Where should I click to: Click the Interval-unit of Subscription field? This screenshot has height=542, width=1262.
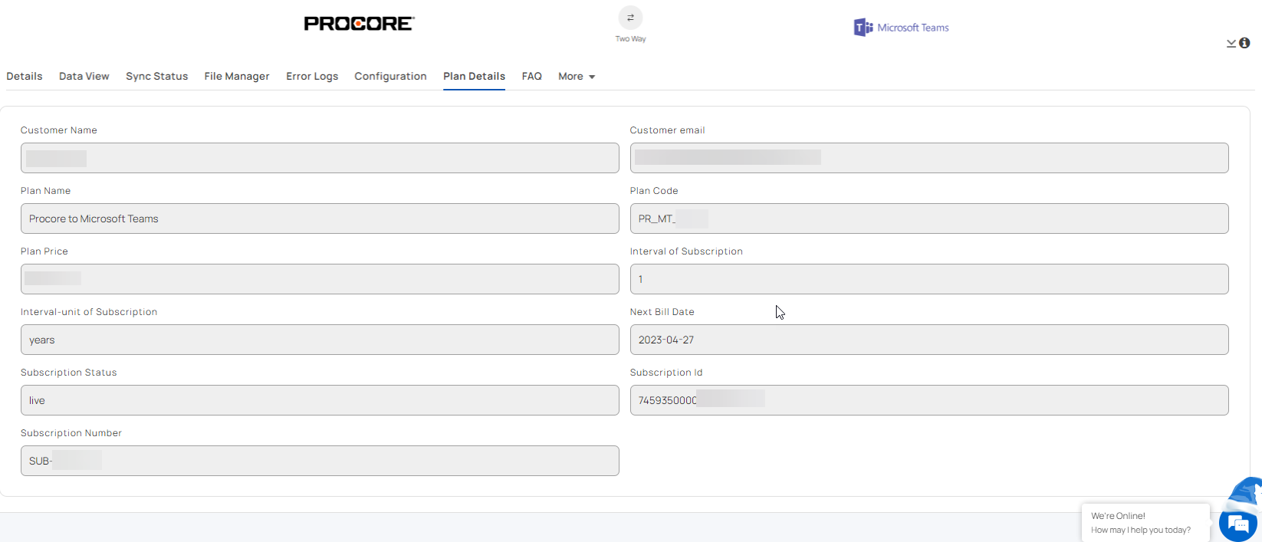click(x=320, y=340)
